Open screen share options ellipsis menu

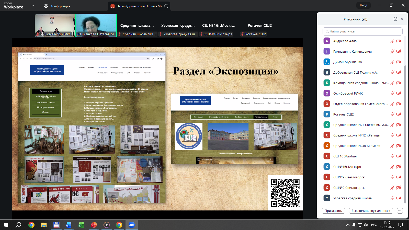[x=166, y=6]
